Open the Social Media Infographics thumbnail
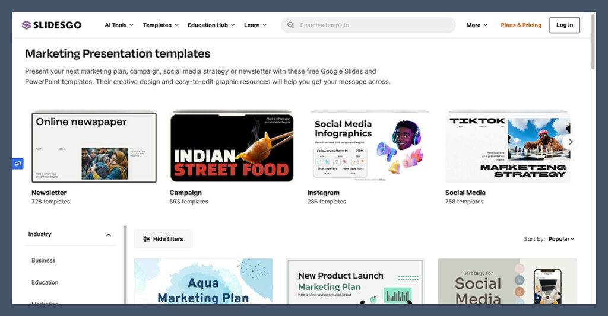The height and width of the screenshot is (316, 608). [369, 147]
